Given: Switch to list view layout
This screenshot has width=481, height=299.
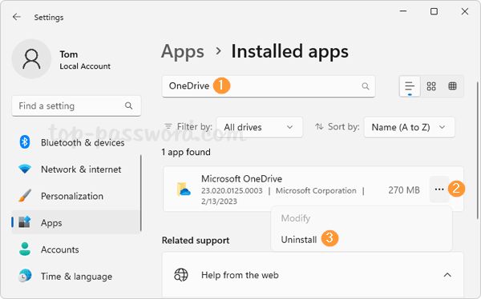Looking at the screenshot, I should pyautogui.click(x=410, y=86).
